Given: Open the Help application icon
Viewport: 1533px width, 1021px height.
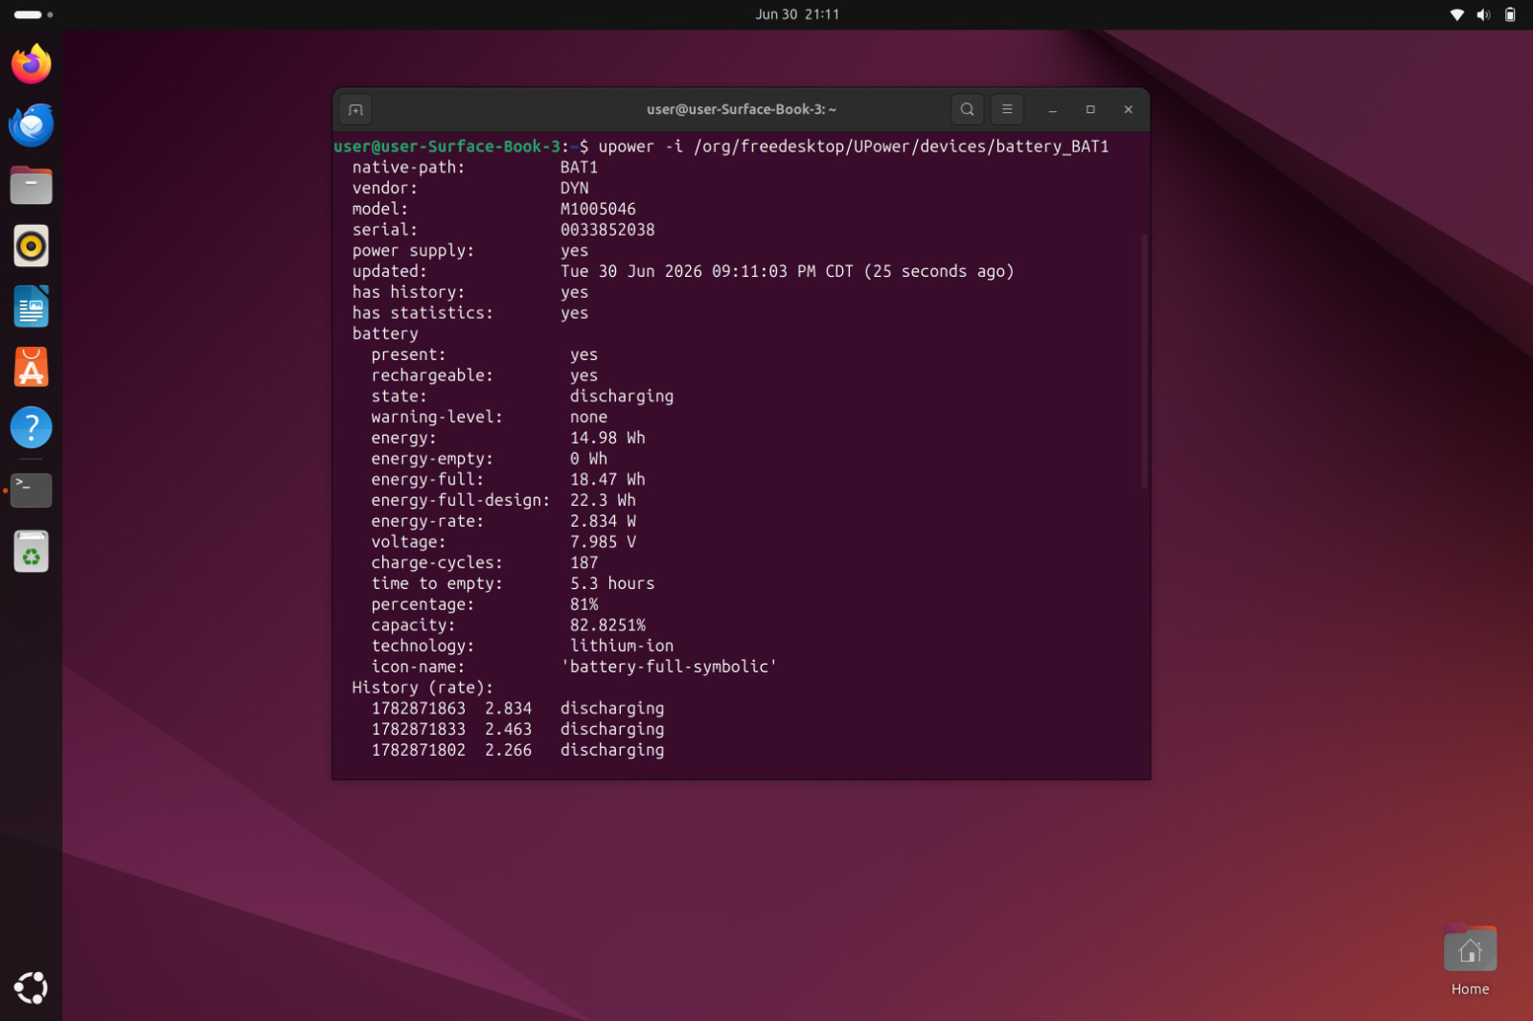Looking at the screenshot, I should 32,427.
